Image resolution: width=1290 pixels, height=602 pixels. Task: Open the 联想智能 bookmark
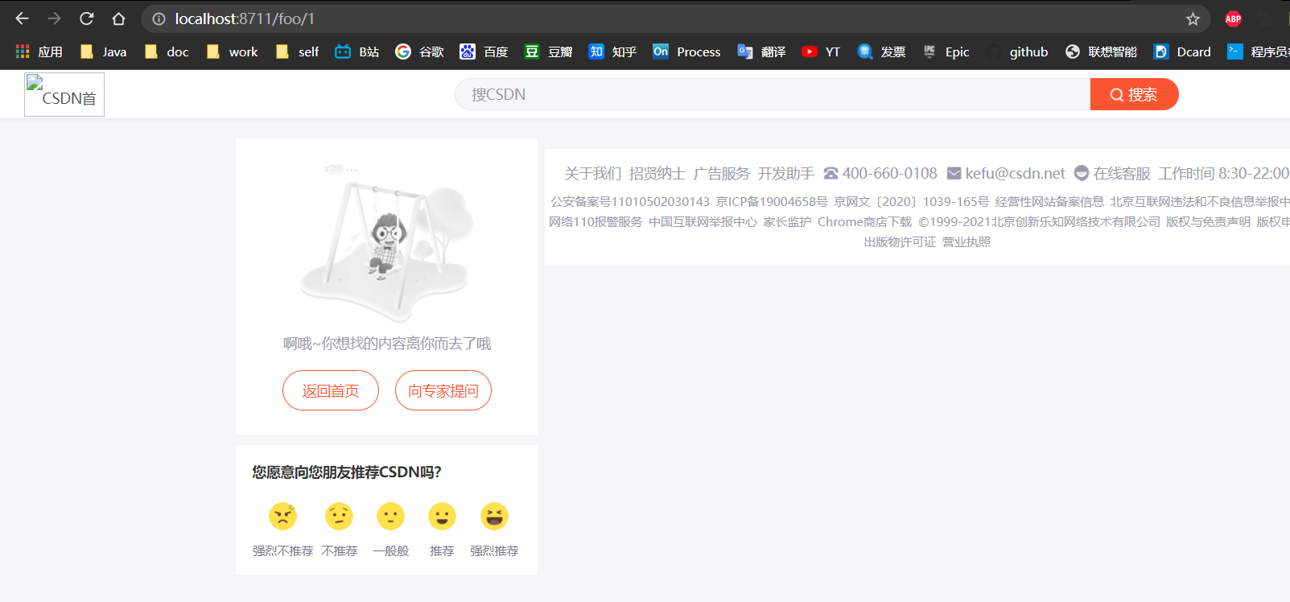point(1101,52)
